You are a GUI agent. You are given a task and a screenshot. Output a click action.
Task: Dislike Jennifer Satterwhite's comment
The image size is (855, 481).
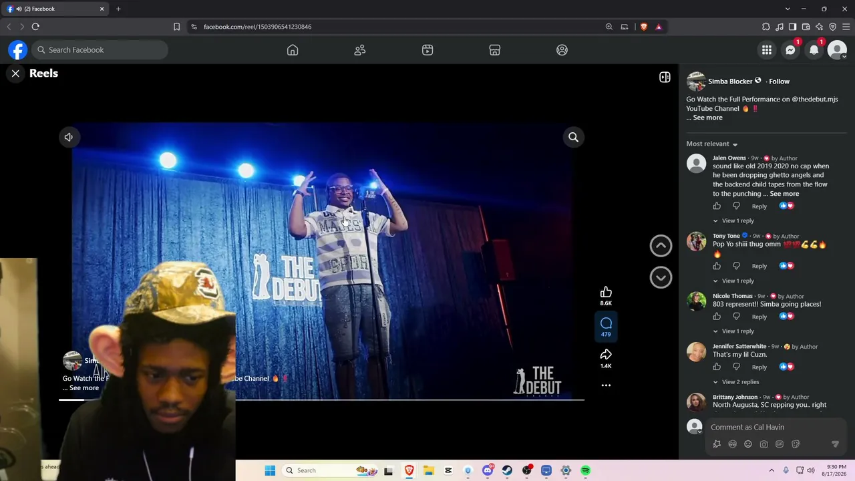click(736, 367)
